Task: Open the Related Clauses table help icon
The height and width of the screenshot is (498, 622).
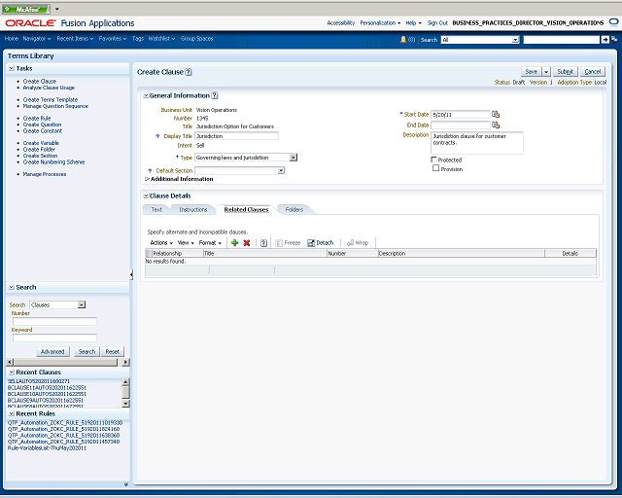Action: coord(263,242)
